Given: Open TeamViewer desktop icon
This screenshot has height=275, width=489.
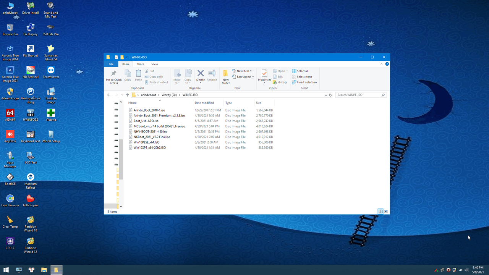Looking at the screenshot, I should (x=50, y=73).
